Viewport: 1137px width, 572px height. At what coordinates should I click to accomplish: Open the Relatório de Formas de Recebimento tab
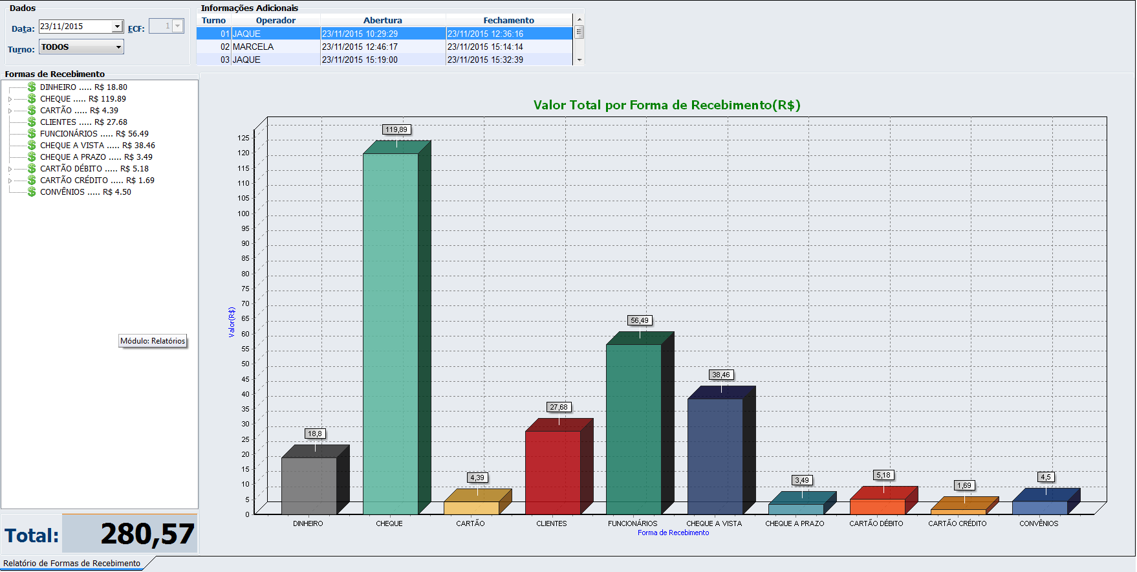pyautogui.click(x=72, y=564)
